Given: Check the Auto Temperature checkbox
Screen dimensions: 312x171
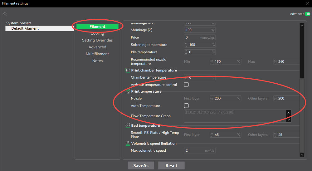Looking at the screenshot, I should pyautogui.click(x=186, y=106).
